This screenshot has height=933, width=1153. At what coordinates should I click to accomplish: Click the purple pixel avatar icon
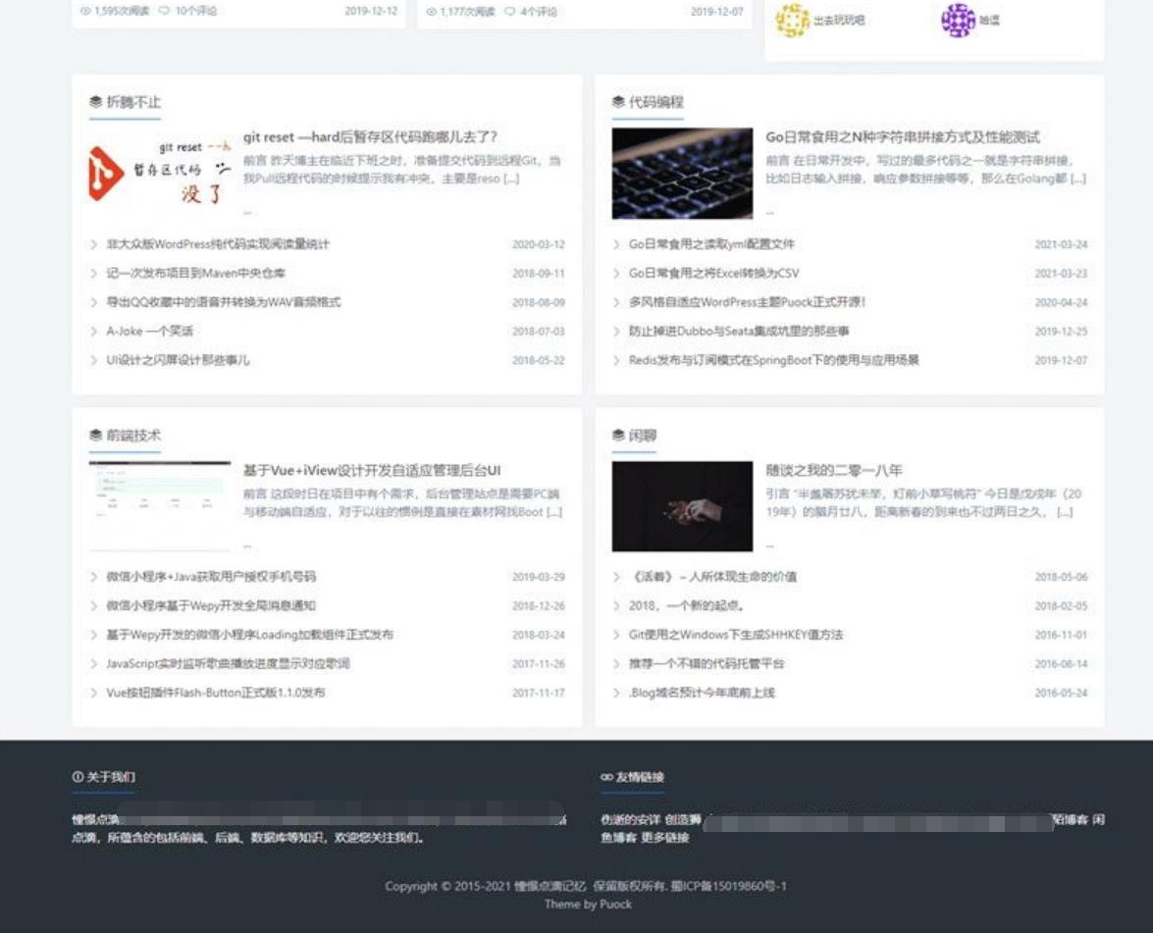tap(958, 20)
